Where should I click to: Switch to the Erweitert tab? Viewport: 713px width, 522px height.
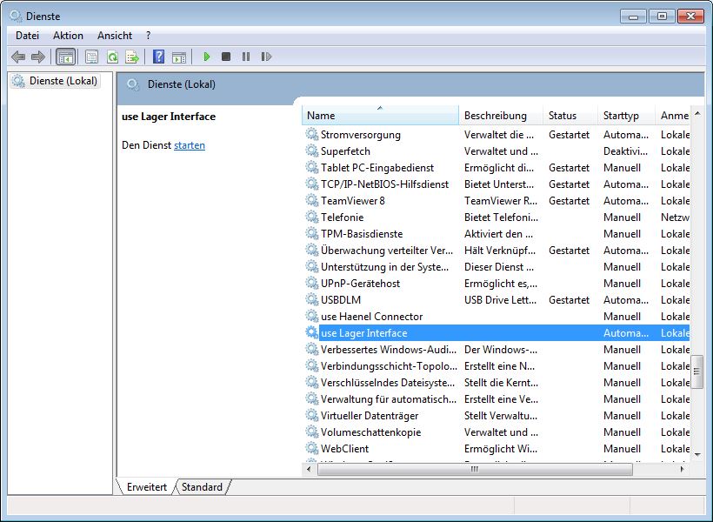pos(146,487)
